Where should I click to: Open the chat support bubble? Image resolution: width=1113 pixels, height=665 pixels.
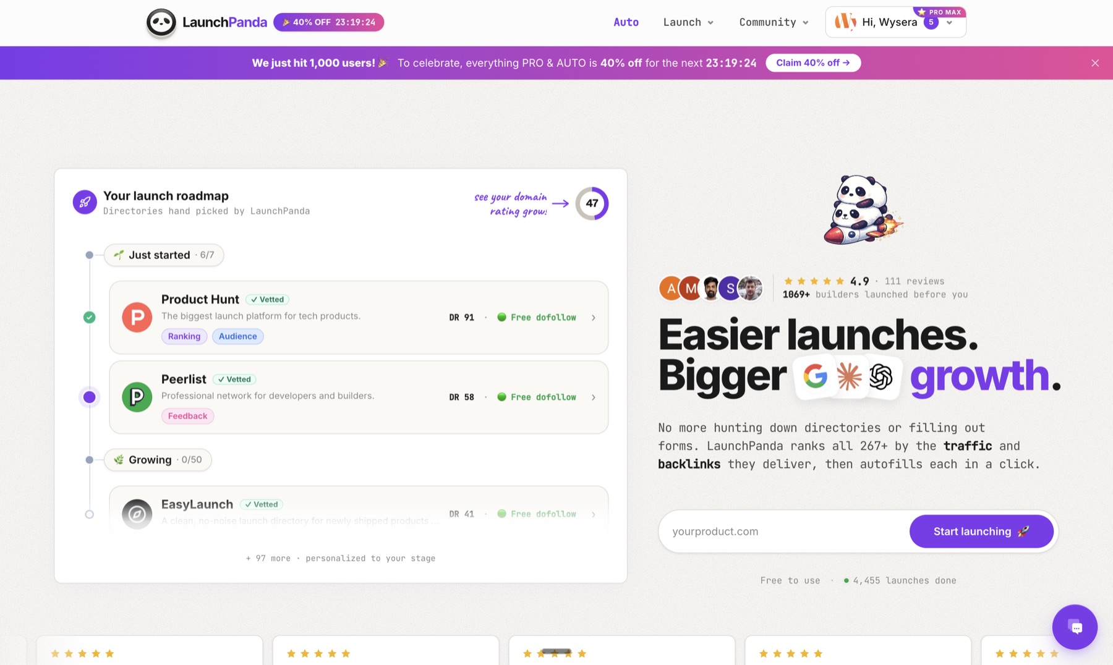tap(1075, 627)
